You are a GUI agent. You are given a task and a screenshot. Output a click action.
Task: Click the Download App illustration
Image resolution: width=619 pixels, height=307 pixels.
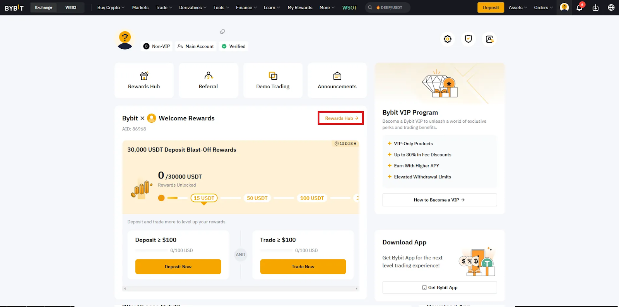coord(477,261)
